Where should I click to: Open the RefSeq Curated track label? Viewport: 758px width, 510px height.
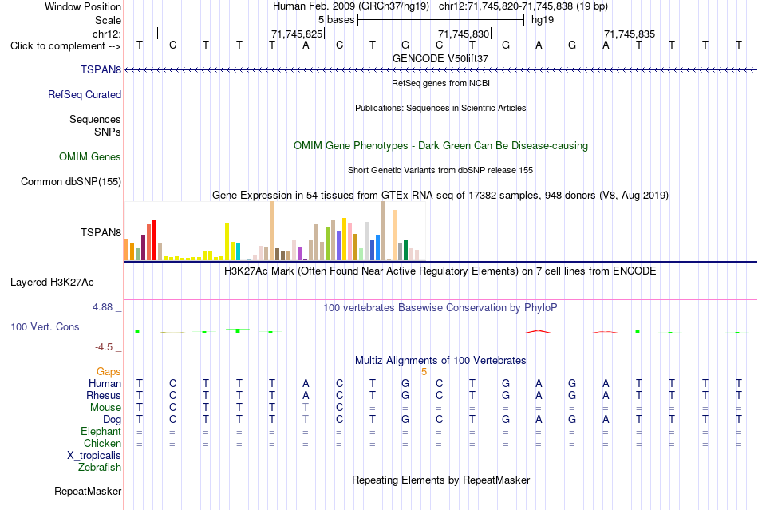pyautogui.click(x=84, y=95)
